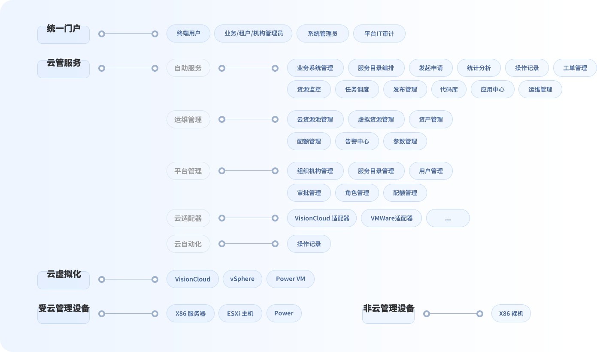Select the X86 服务器 pill

(191, 313)
